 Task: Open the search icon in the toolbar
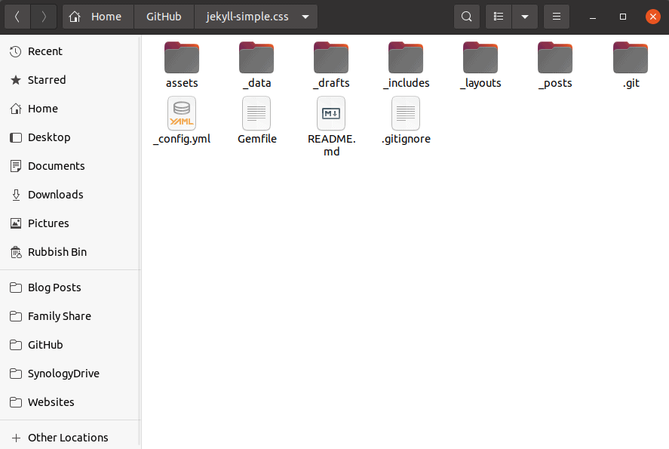(466, 16)
